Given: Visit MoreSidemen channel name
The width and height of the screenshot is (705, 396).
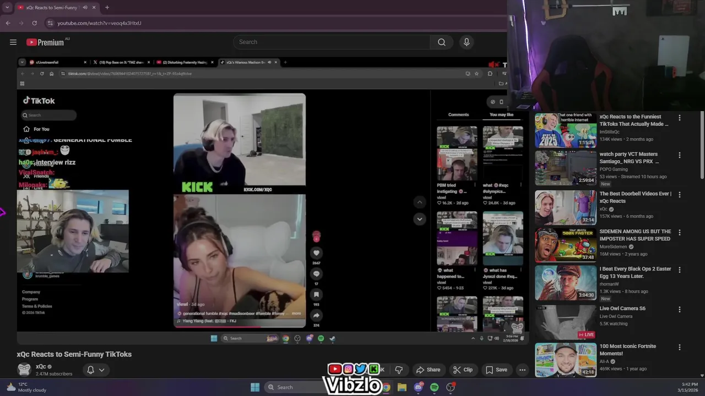Looking at the screenshot, I should [614, 247].
